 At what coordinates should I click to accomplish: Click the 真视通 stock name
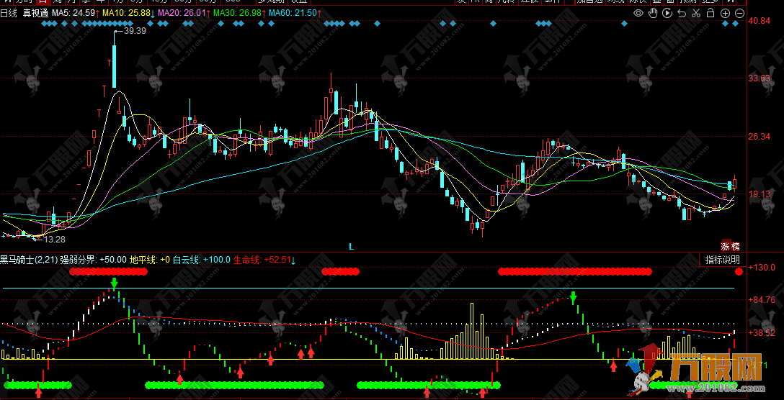(35, 14)
